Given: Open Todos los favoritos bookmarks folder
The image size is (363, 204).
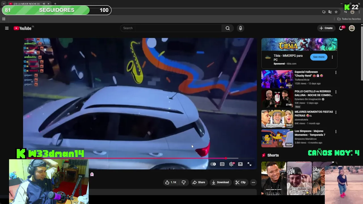Looking at the screenshot, I should tap(349, 19).
